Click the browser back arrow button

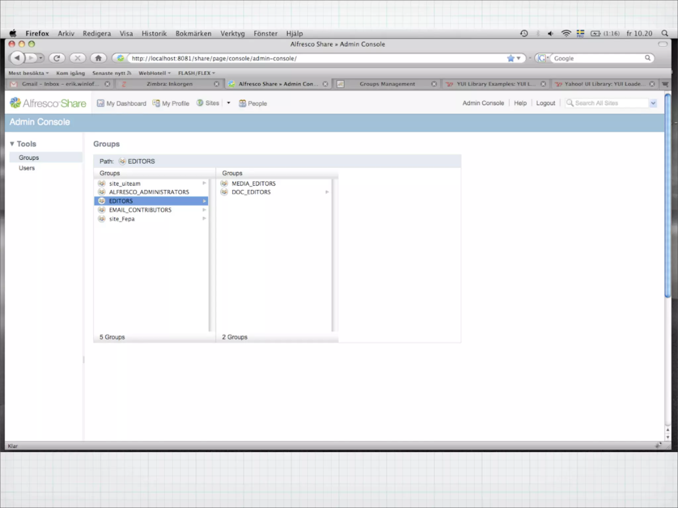click(x=17, y=58)
